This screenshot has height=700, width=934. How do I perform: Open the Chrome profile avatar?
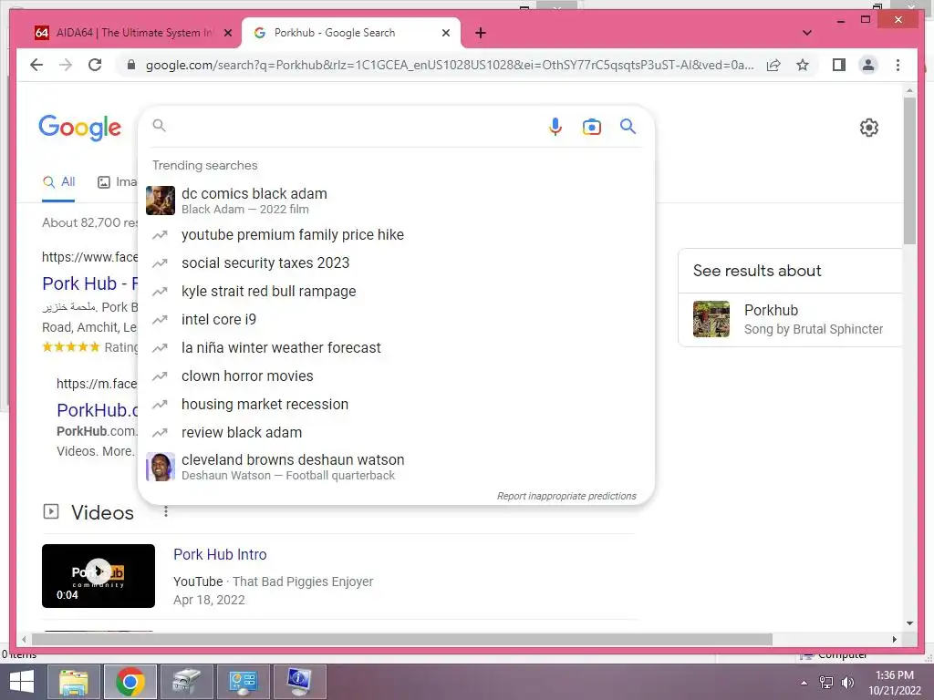(868, 65)
